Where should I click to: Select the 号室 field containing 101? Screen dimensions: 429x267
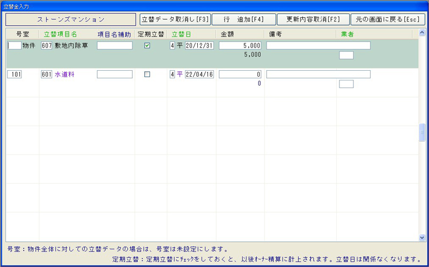click(x=14, y=75)
